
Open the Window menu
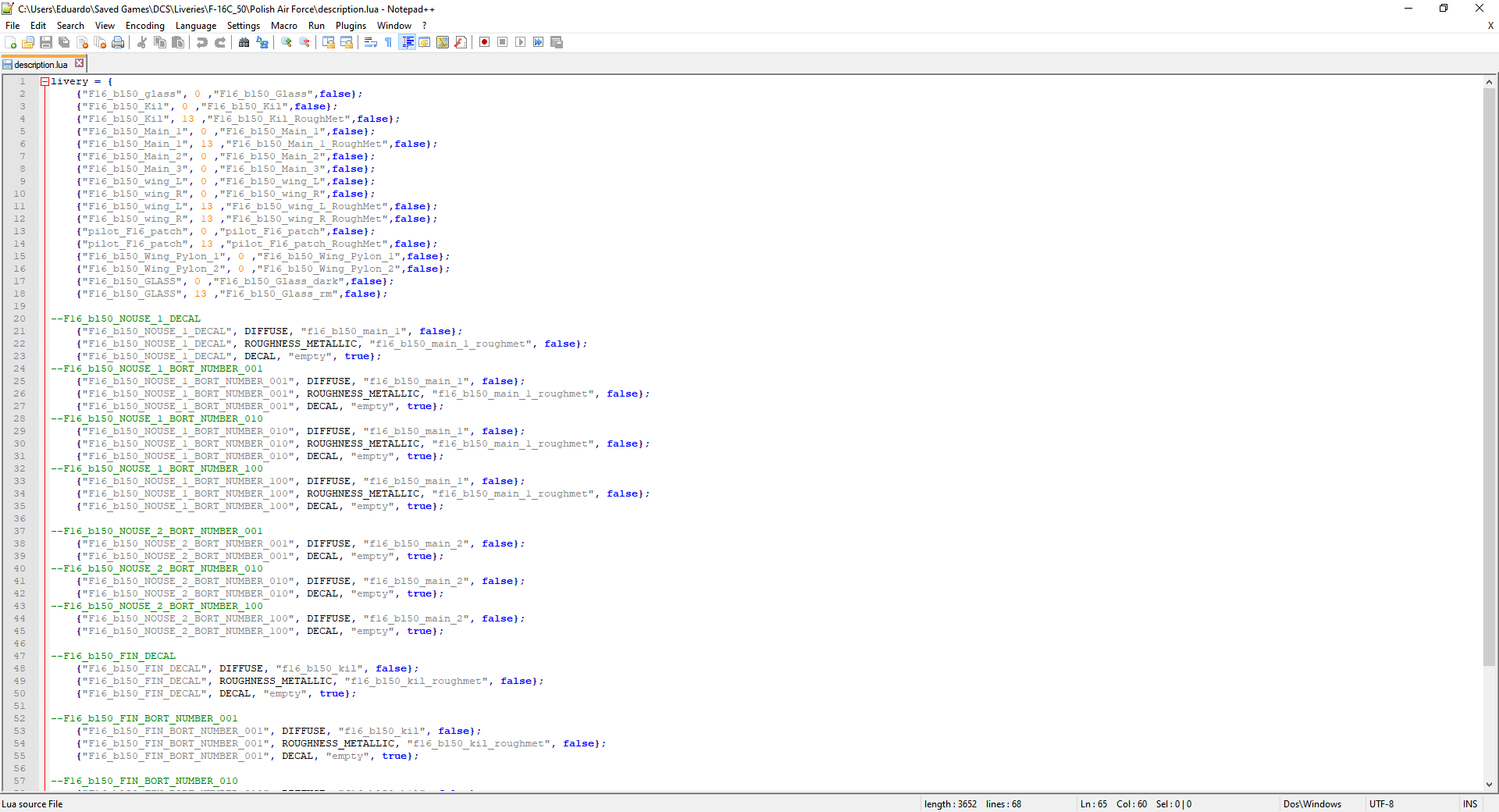click(x=394, y=26)
